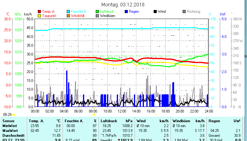The width and height of the screenshot is (247, 141).
Task: Toggle the Richtung series via its legend label
Action: point(193,12)
